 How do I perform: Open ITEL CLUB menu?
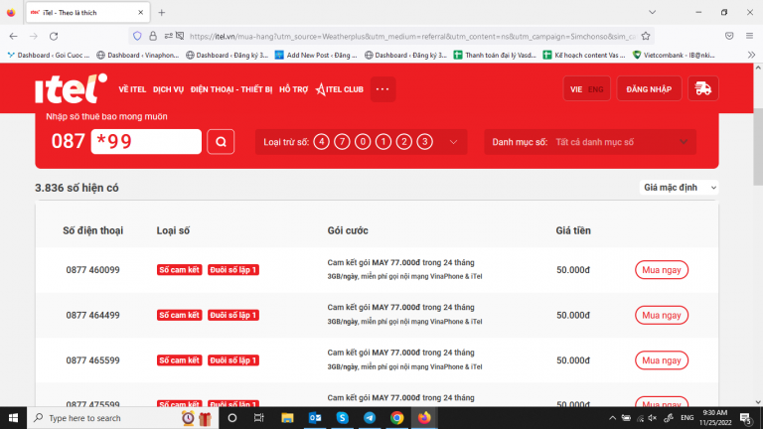[x=340, y=89]
